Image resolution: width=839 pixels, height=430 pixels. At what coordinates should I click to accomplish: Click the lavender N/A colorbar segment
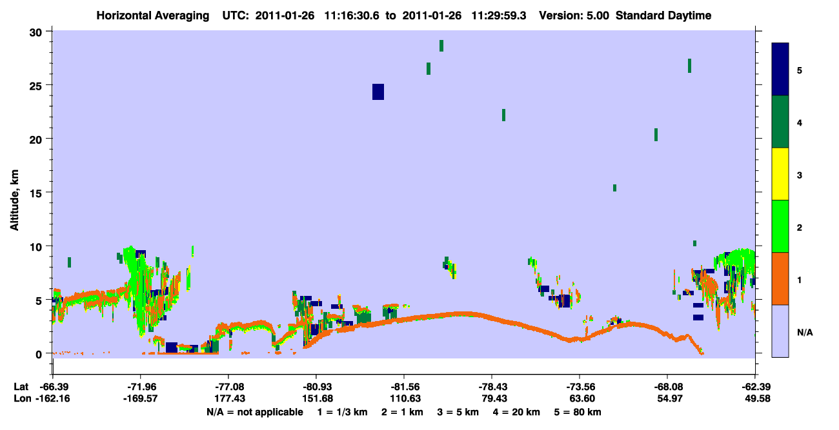tap(780, 331)
